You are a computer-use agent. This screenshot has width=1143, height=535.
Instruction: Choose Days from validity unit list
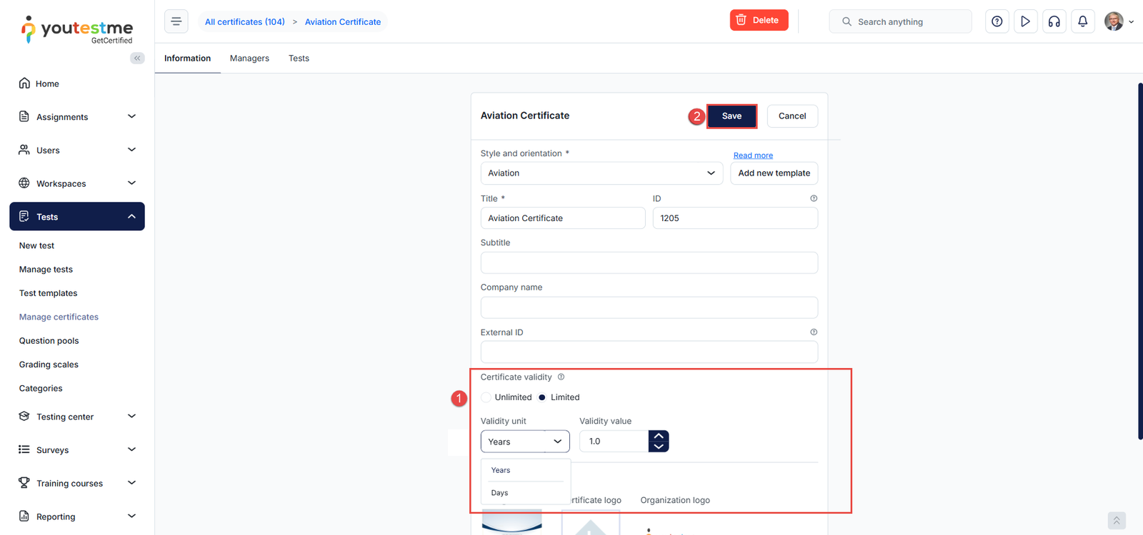coord(500,493)
